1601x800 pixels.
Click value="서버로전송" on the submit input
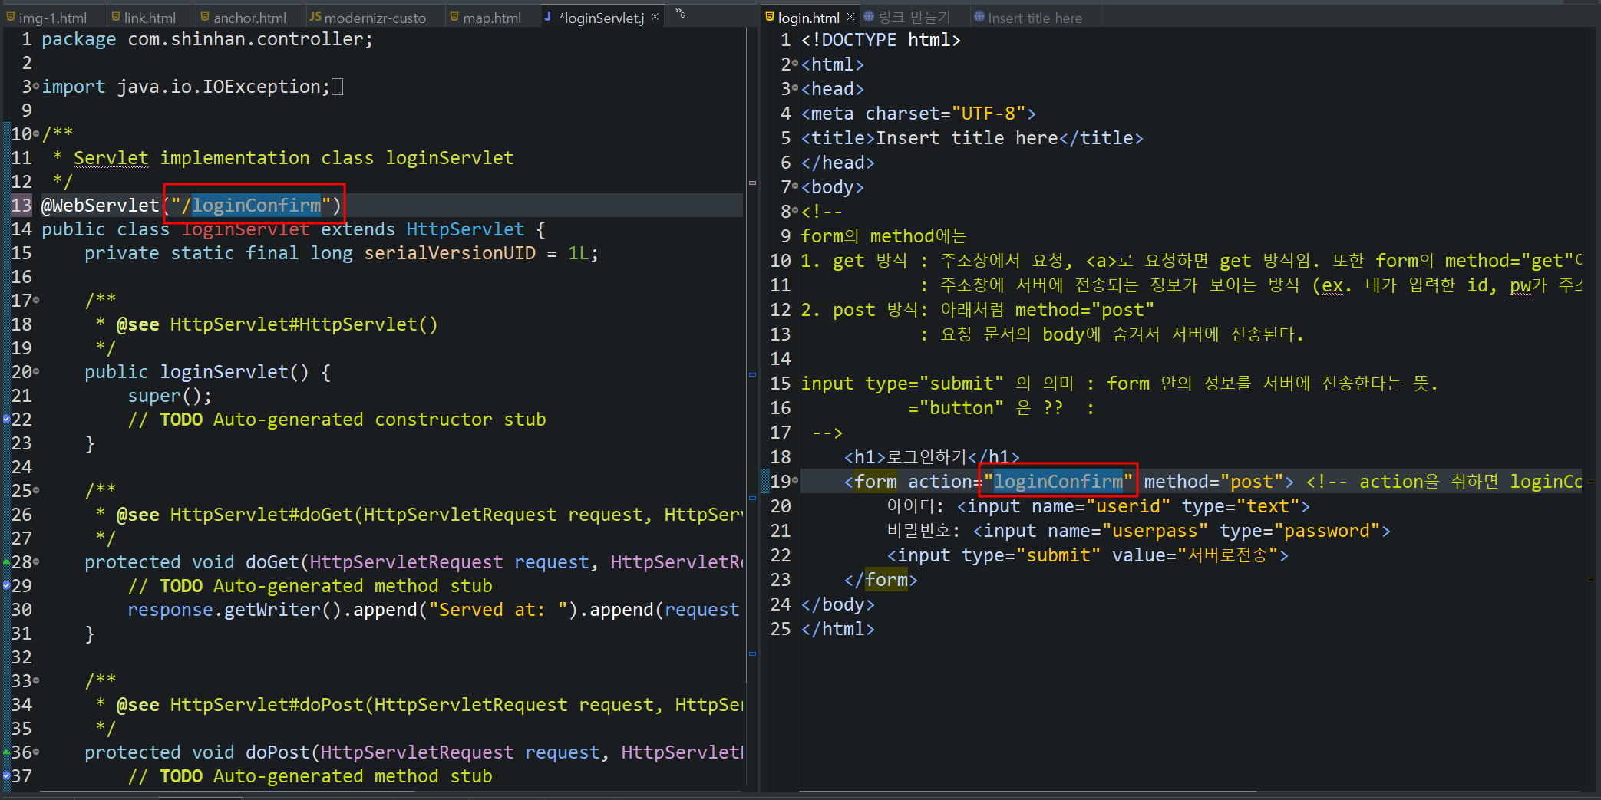click(x=1194, y=555)
